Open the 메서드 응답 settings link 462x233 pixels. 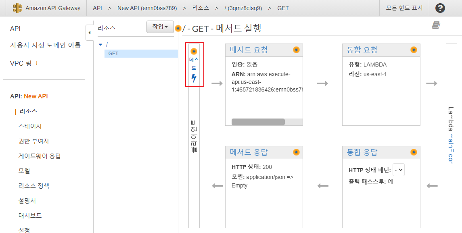coord(249,152)
